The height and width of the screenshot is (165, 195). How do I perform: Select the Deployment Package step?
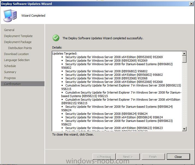pos(18,42)
